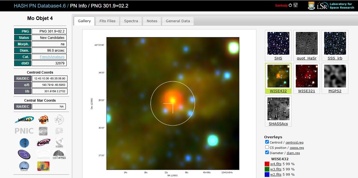Open the VizieR catalogue logo
Image resolution: width=358 pixels, height=178 pixels.
tap(43, 120)
